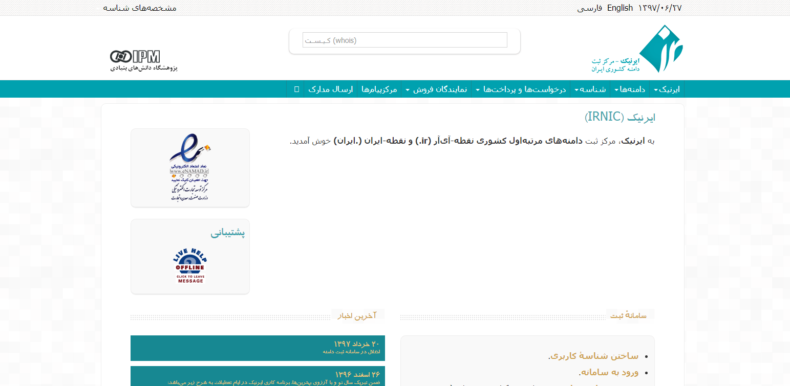Open the درخواست‌ها و پرداخت‌ها menu
This screenshot has width=790, height=386.
point(521,89)
